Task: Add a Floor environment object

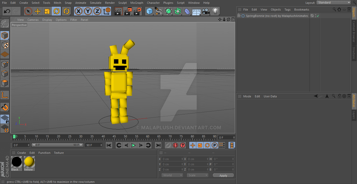Action: [x=196, y=11]
